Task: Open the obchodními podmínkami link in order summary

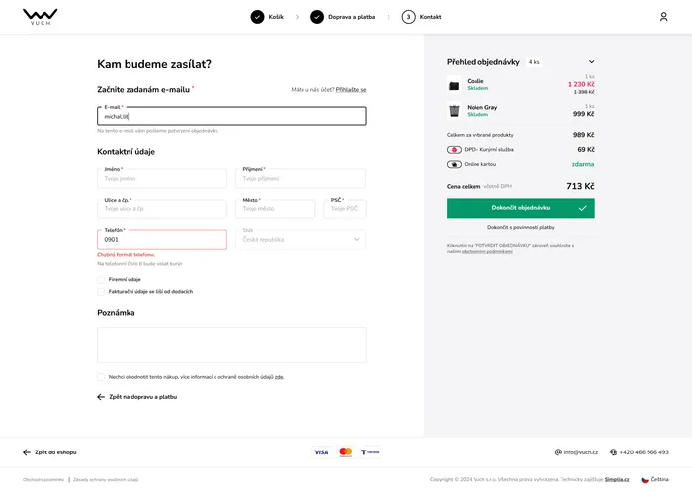Action: click(x=486, y=251)
